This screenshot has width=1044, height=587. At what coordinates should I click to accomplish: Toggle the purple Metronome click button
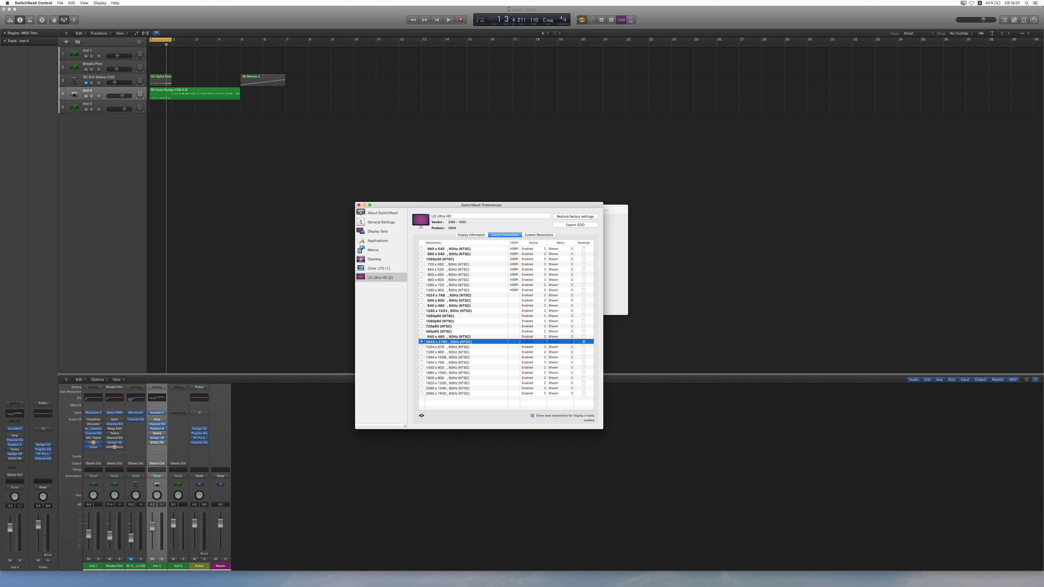pos(631,20)
